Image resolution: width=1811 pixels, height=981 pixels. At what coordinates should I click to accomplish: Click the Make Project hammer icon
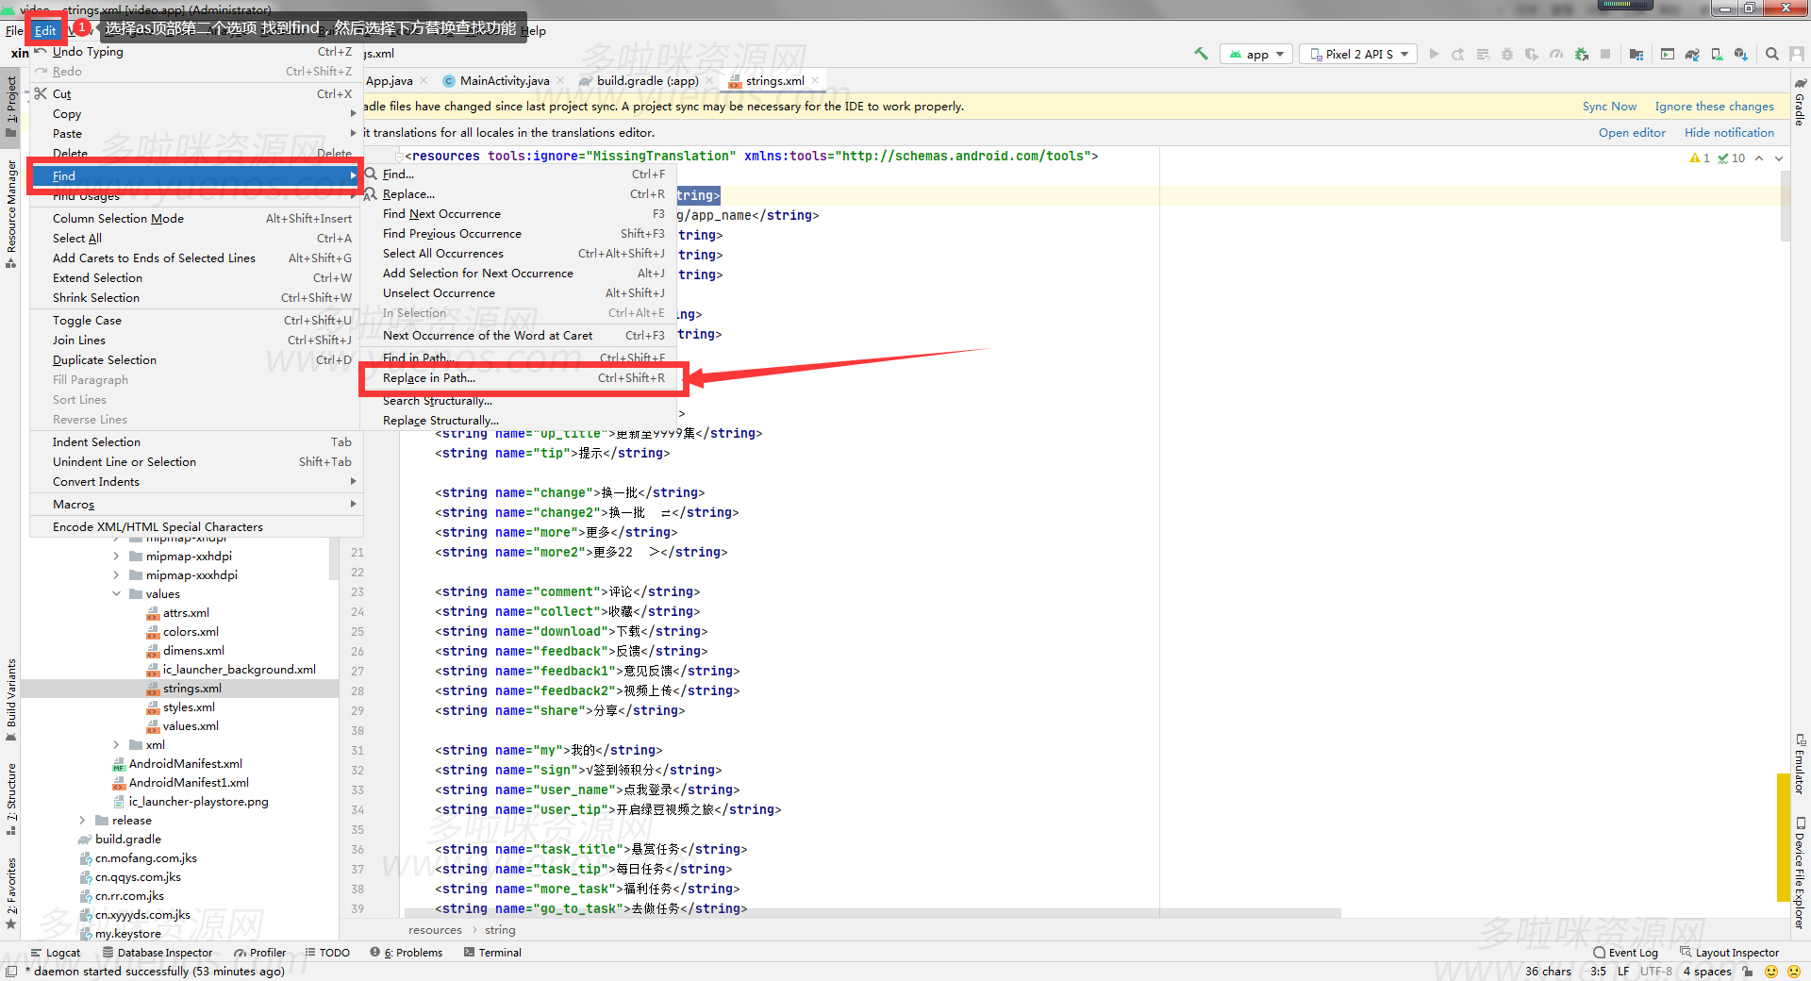coord(1201,54)
